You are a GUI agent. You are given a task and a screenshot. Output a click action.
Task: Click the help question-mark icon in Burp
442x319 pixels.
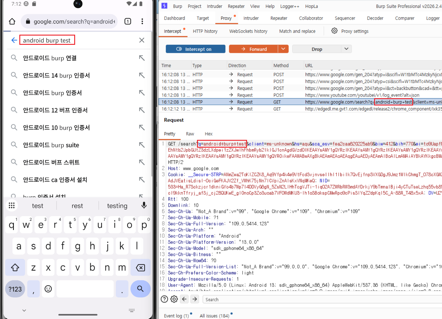pyautogui.click(x=164, y=299)
